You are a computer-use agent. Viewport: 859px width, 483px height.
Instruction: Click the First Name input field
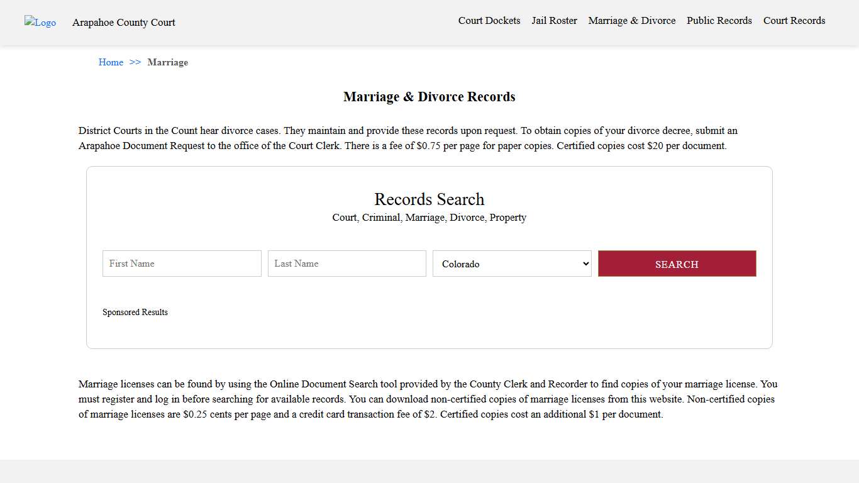point(181,264)
